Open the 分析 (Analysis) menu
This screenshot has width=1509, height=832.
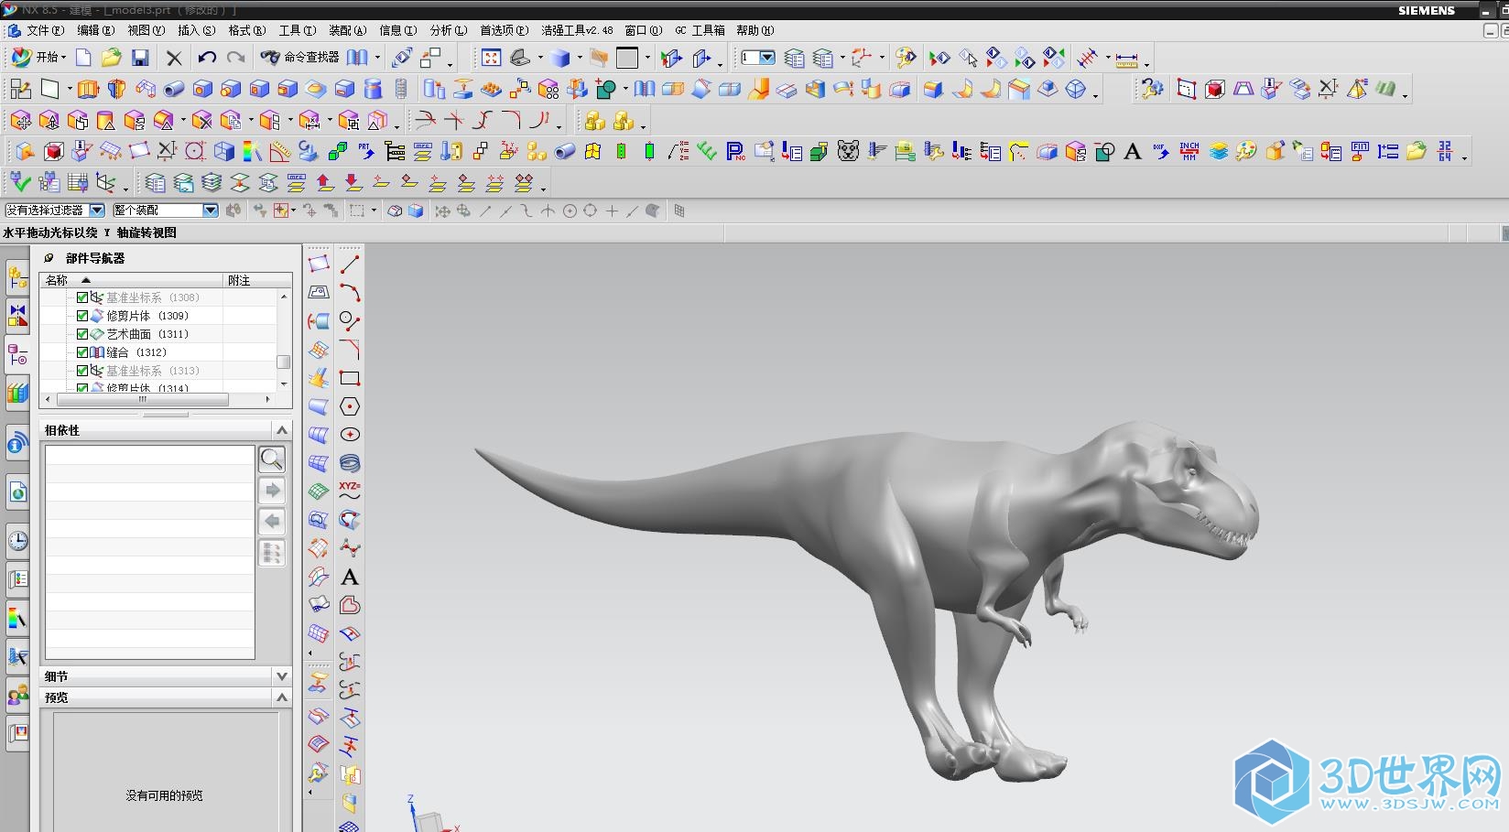click(x=449, y=30)
